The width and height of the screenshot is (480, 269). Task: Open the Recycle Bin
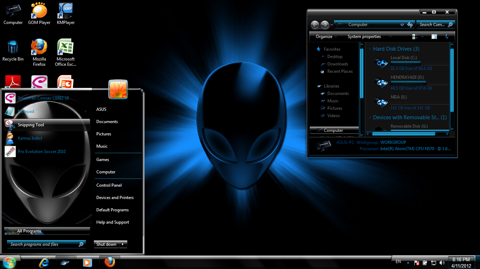pos(13,51)
